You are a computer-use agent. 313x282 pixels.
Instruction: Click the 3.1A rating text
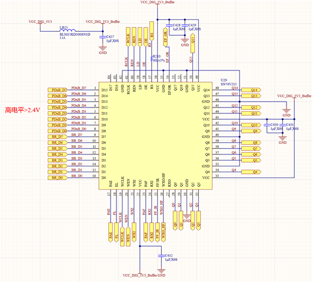click(62, 38)
